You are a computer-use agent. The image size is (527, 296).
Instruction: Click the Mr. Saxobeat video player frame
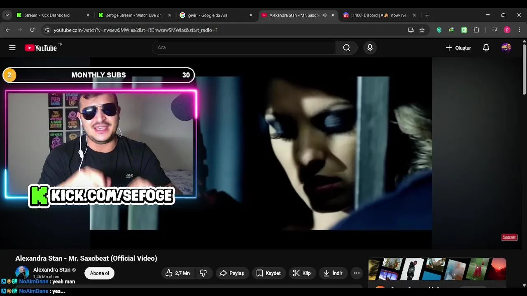(261, 153)
